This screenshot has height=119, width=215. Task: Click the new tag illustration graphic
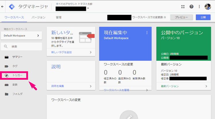click(87, 37)
